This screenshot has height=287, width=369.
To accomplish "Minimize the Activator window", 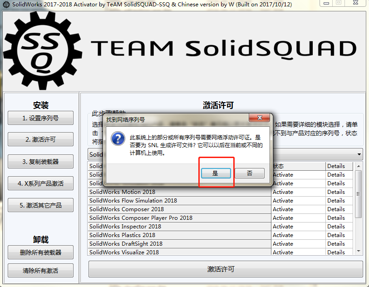I will (326, 3).
